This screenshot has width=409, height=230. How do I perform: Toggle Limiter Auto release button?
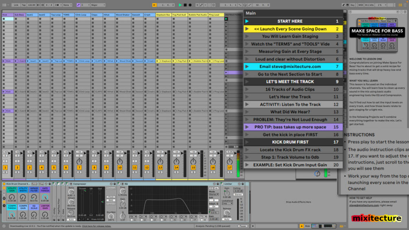[227, 219]
